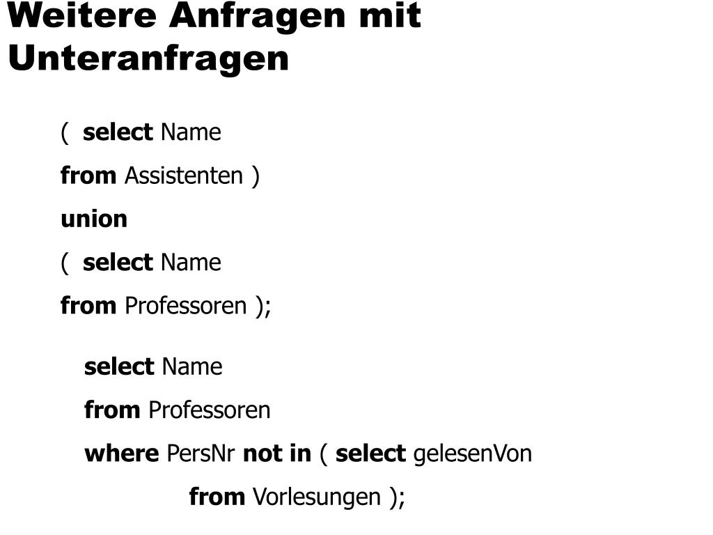Screen dimensions: 713x535
Task: Click the "from" keyword before Assistenten
Action: coord(88,176)
